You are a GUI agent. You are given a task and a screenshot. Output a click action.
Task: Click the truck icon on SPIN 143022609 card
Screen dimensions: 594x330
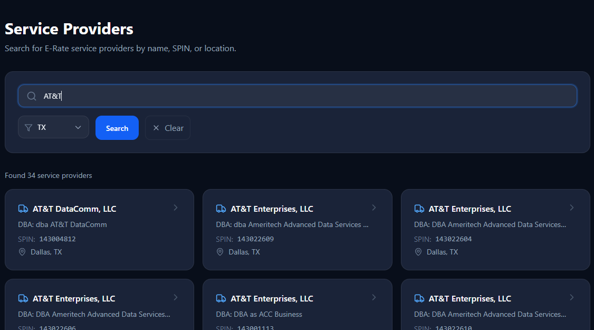(221, 209)
